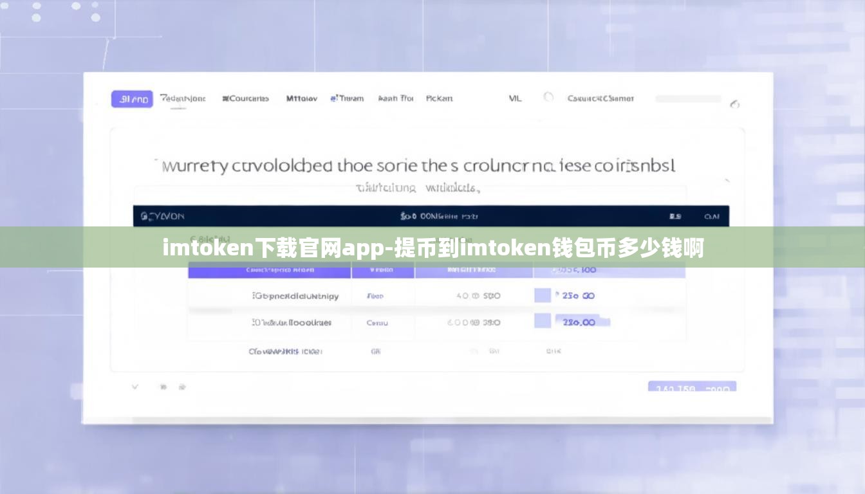865x494 pixels.
Task: Click the purple button at the bottom right of the panel
Action: point(692,387)
